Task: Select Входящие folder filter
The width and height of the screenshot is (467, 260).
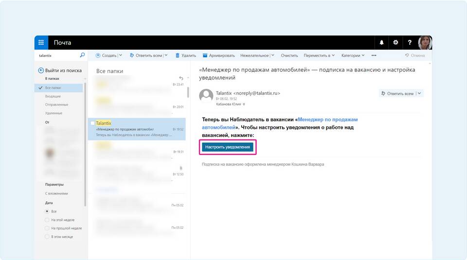Action: (x=53, y=96)
